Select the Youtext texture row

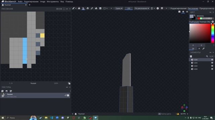[35, 95]
